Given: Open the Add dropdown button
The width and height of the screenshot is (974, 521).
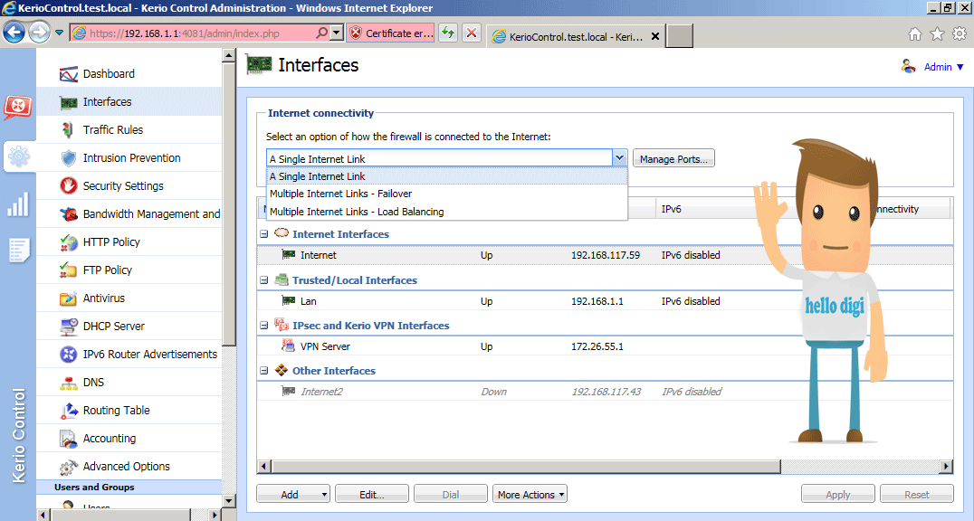Looking at the screenshot, I should click(x=293, y=494).
